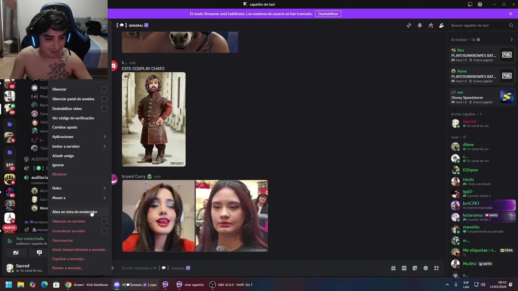Image resolution: width=518 pixels, height=291 pixels.
Task: Click the search magnifier icon
Action: click(511, 25)
